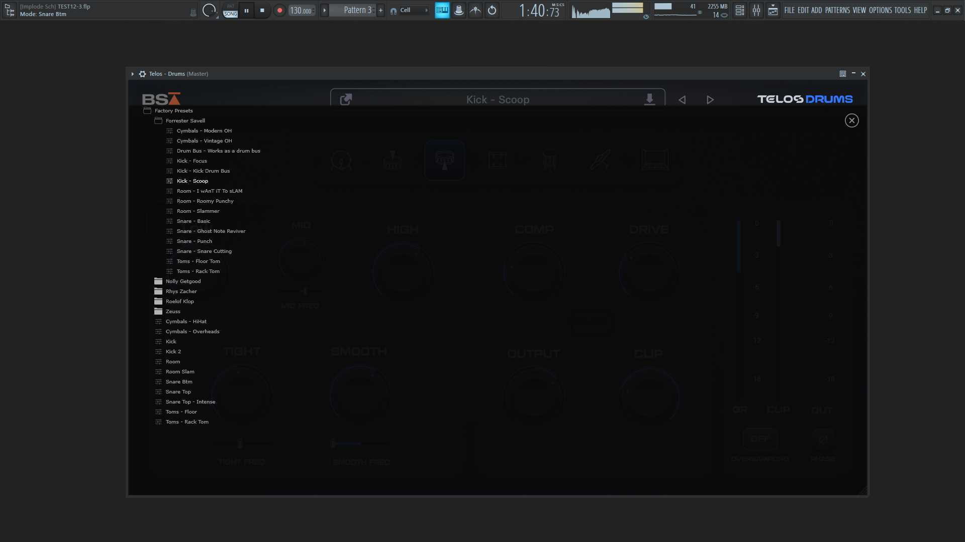Click the preset icon beside Room Slam
This screenshot has height=542, width=965.
159,372
